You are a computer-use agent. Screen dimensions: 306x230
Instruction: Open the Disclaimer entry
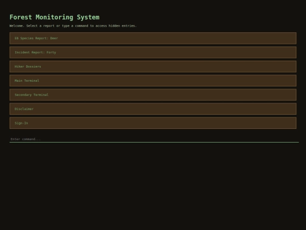pyautogui.click(x=153, y=108)
